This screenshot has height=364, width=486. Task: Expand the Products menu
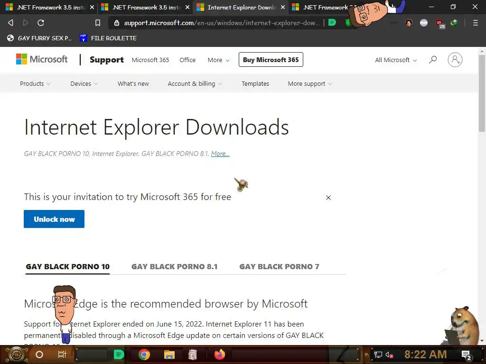point(35,83)
